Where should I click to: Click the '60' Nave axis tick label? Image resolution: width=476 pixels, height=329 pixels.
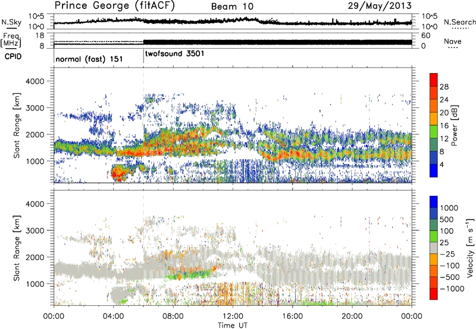[x=425, y=36]
